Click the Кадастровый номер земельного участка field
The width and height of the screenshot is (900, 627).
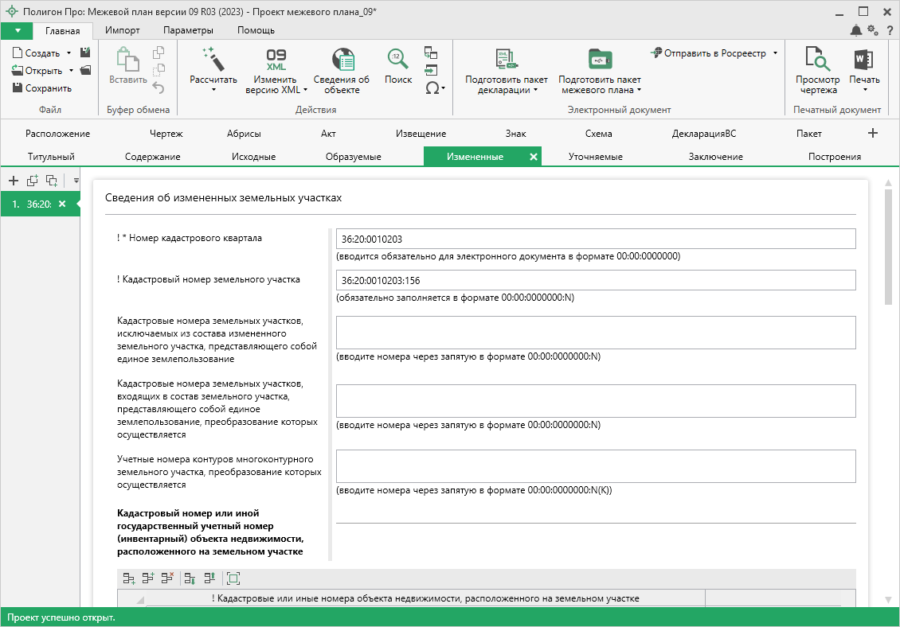[595, 280]
